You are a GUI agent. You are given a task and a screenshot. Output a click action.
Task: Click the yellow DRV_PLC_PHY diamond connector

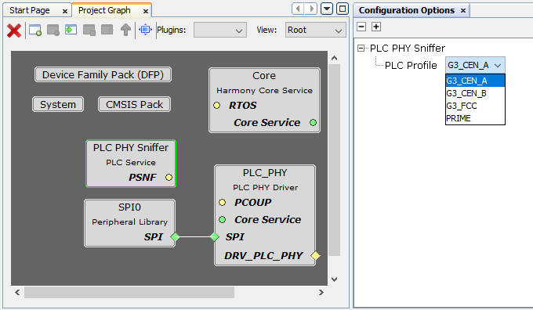(315, 255)
